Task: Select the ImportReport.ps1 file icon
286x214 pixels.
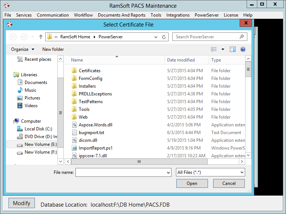Action: (x=74, y=148)
